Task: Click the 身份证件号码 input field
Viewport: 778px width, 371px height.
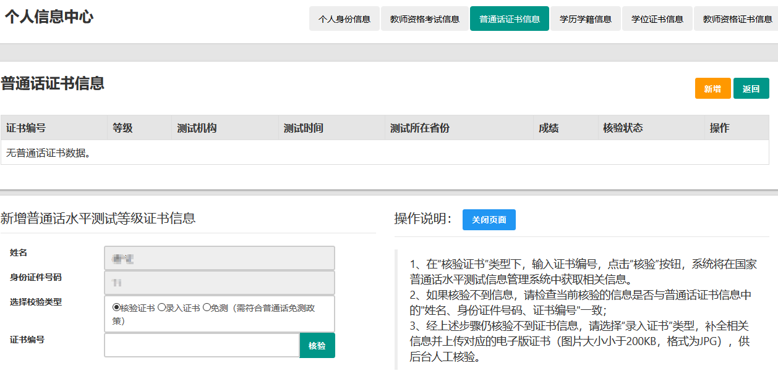Action: click(220, 283)
